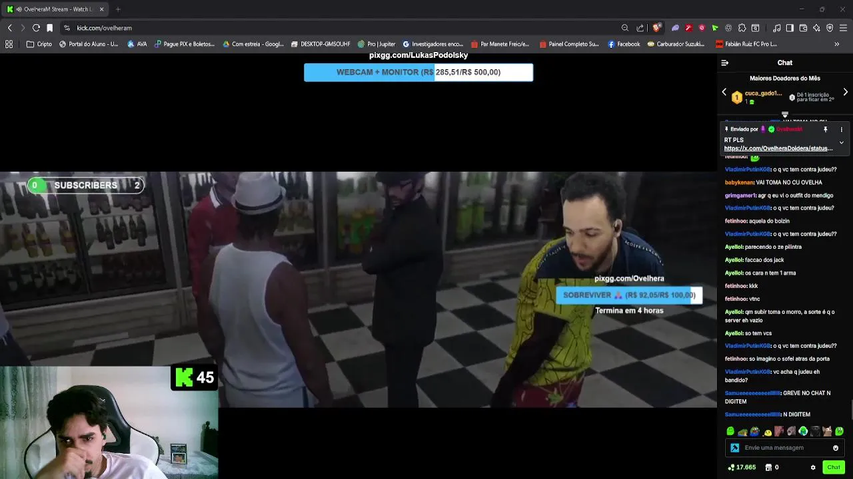Open the Pro | Jupiter bookmark

(x=377, y=44)
